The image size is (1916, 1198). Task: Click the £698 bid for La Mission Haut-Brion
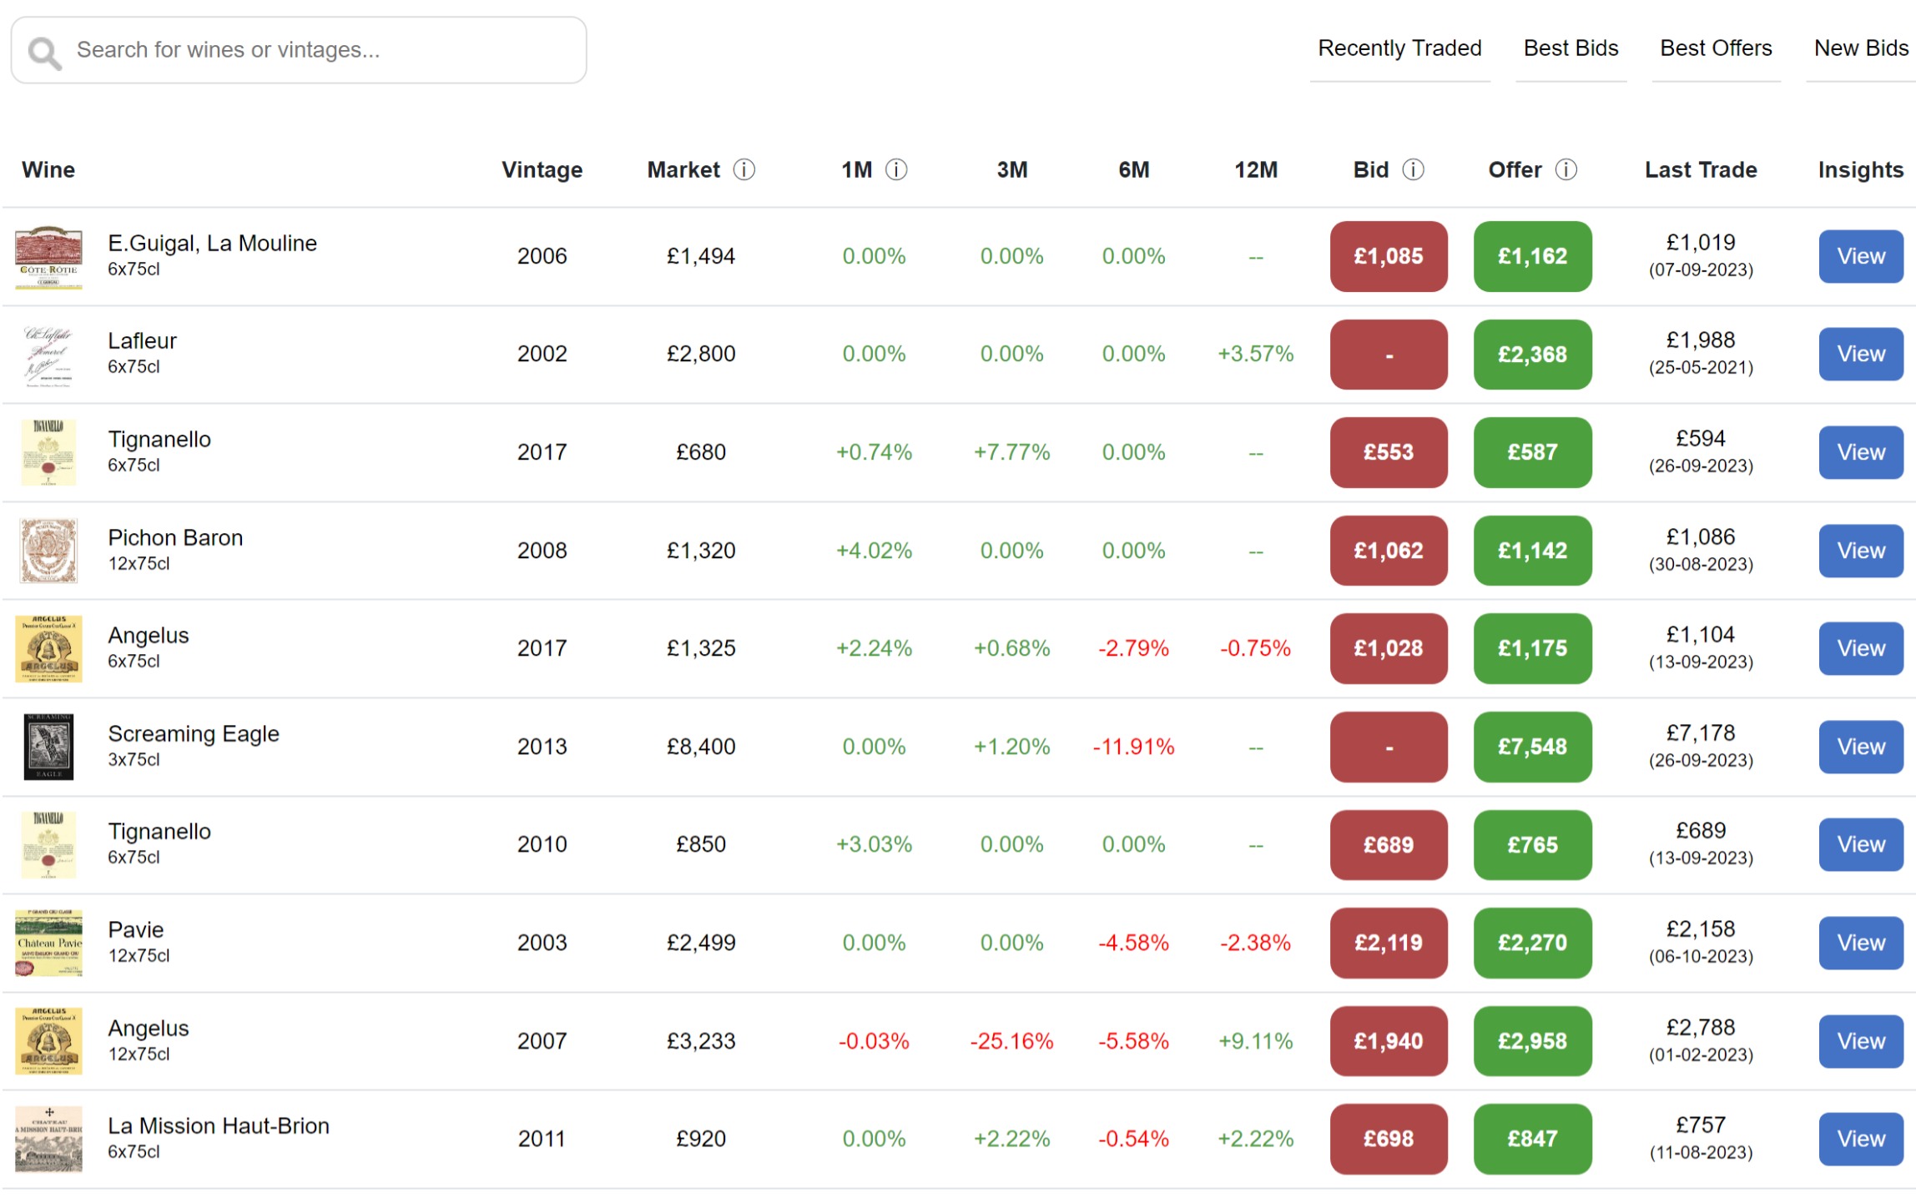(x=1389, y=1140)
